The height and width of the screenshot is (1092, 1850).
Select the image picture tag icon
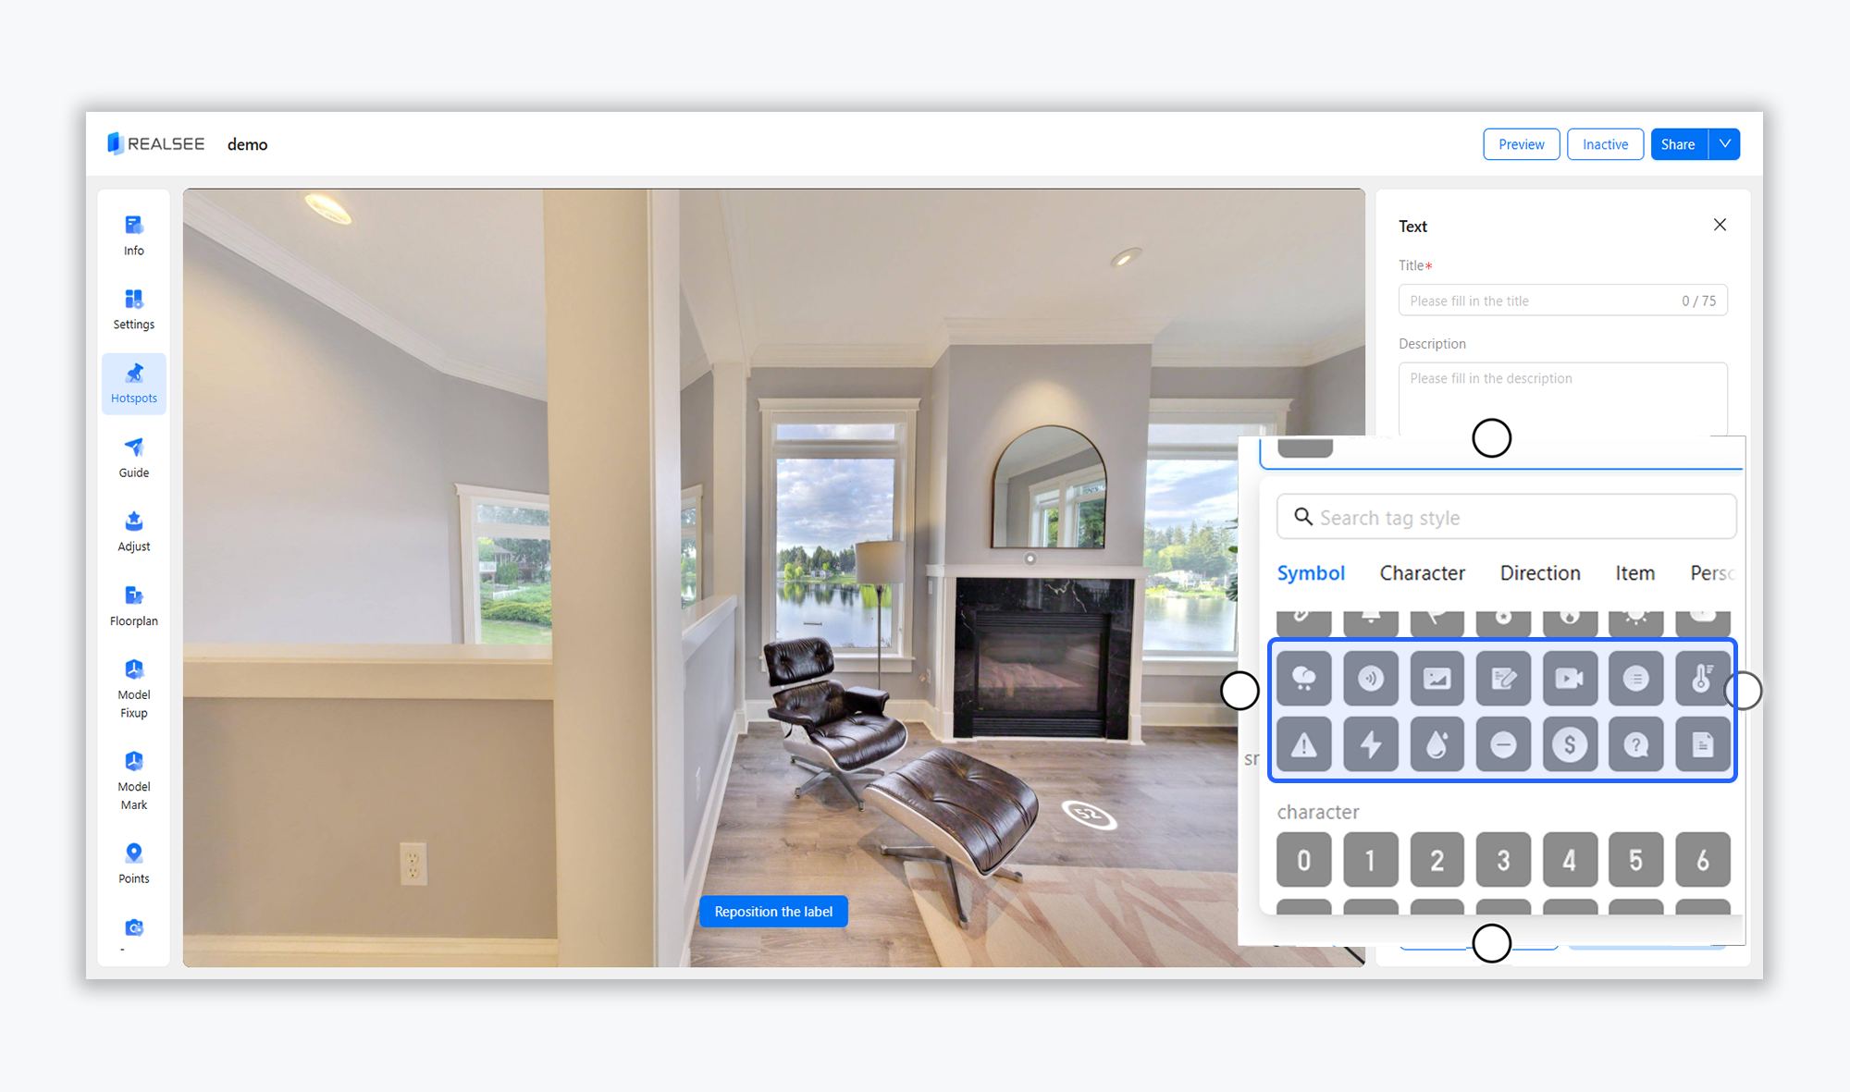point(1437,679)
